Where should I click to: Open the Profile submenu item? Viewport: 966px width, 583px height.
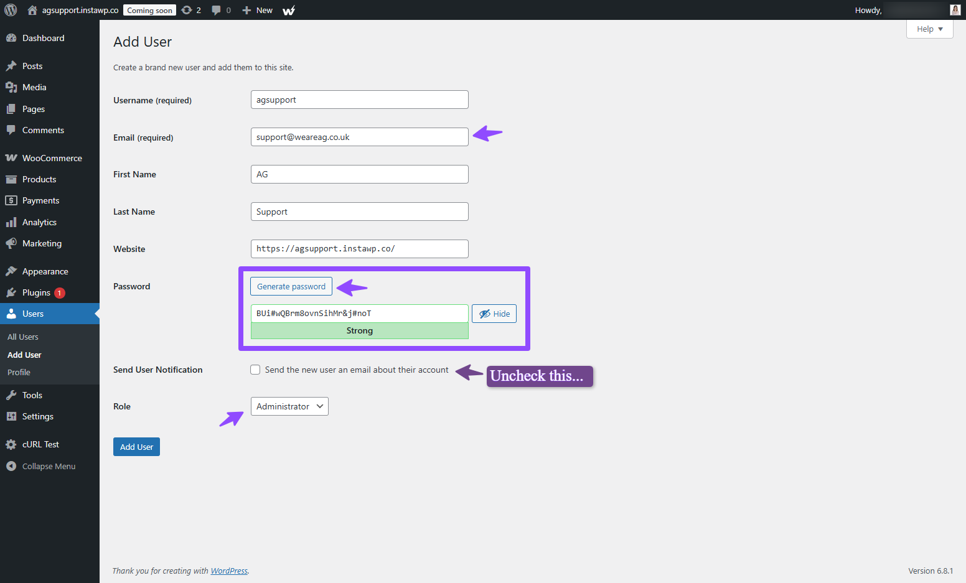(x=19, y=372)
